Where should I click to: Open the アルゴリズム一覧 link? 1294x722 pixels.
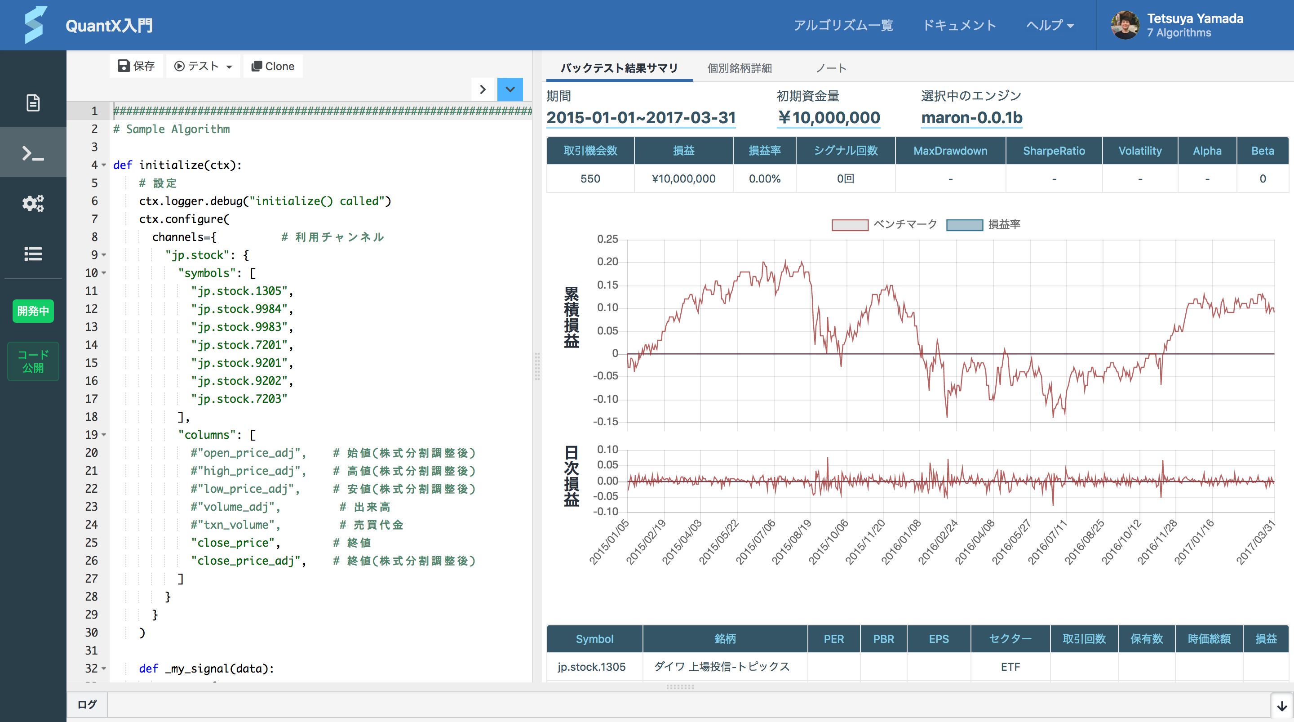(x=843, y=25)
